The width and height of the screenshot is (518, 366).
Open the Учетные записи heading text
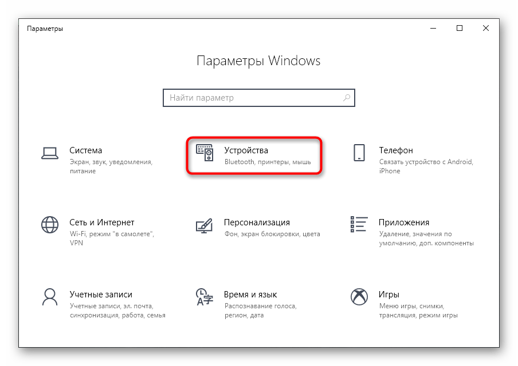(x=101, y=295)
